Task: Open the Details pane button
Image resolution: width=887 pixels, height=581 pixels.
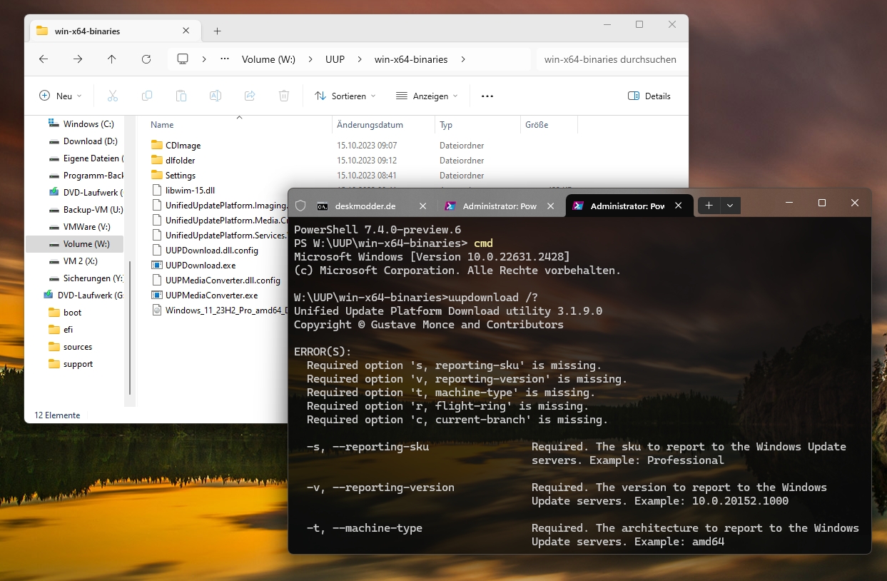Action: pos(649,96)
